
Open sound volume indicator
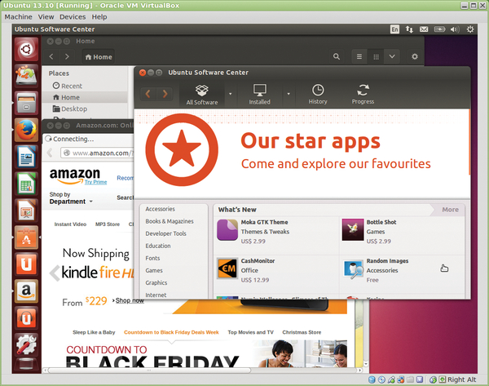click(455, 29)
